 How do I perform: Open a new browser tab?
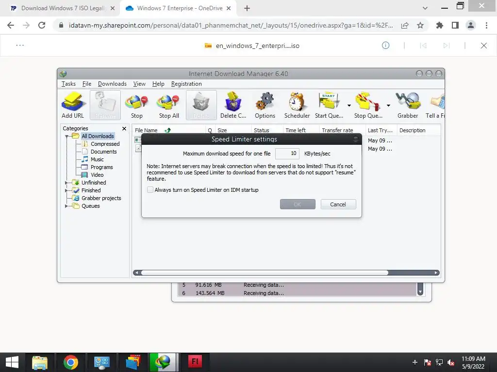click(x=247, y=8)
